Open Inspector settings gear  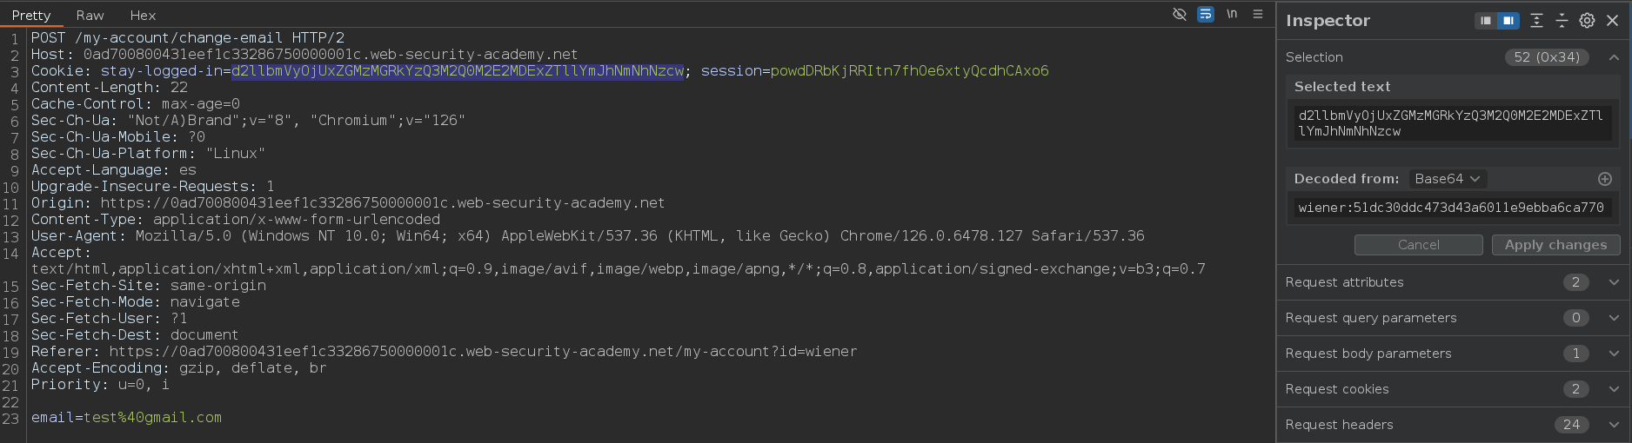pyautogui.click(x=1588, y=20)
